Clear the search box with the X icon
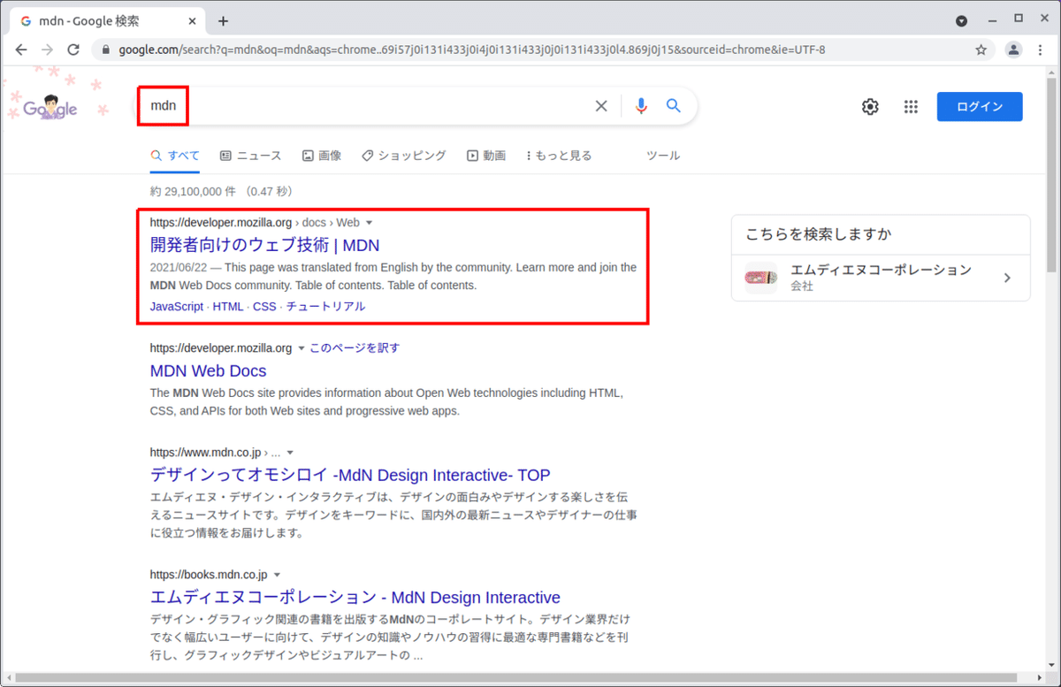 pos(601,105)
